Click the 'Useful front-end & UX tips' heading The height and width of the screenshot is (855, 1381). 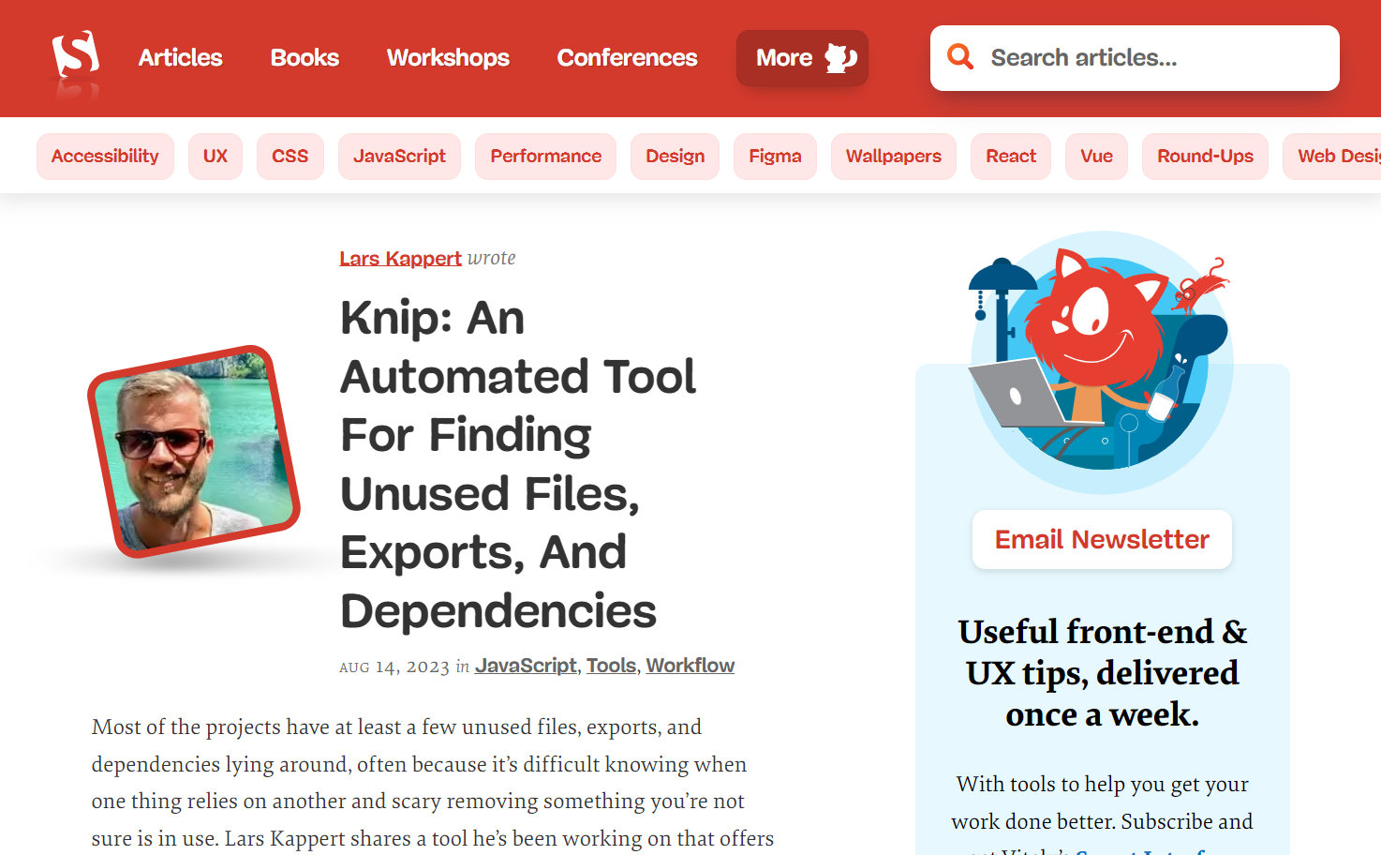(1103, 673)
